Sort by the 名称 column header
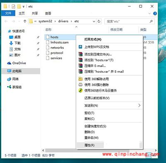166x163 pixels. coord(48,30)
